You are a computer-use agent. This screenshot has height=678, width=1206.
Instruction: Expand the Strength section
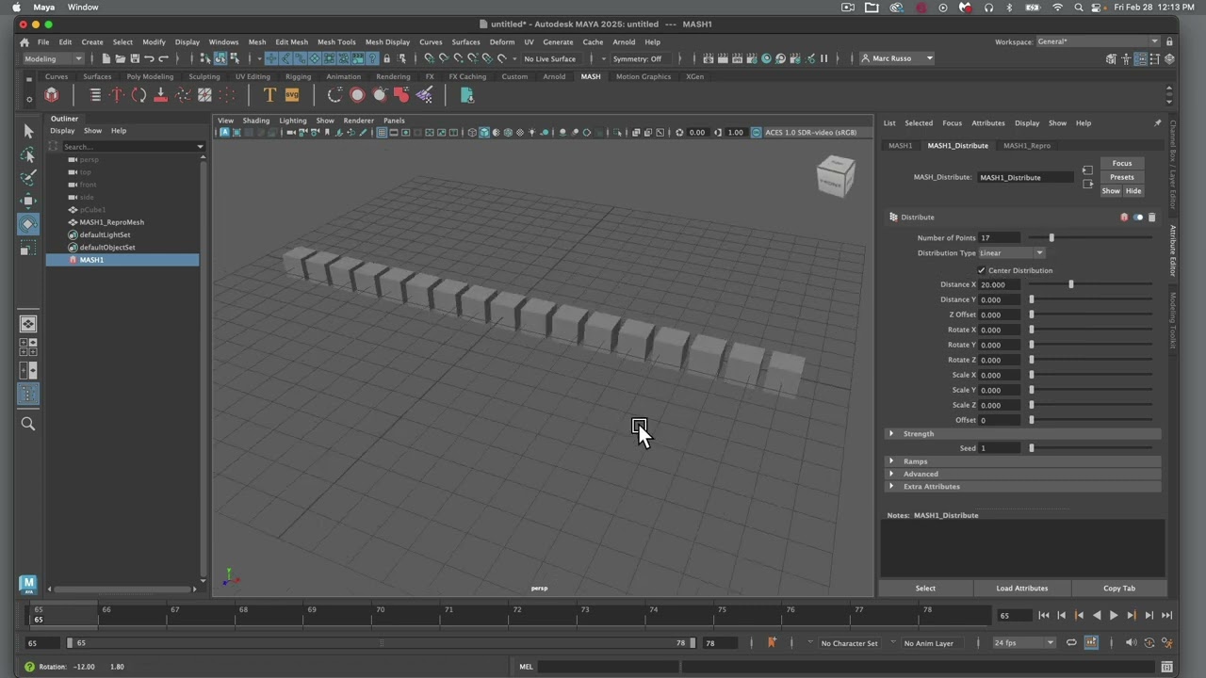(1022, 434)
